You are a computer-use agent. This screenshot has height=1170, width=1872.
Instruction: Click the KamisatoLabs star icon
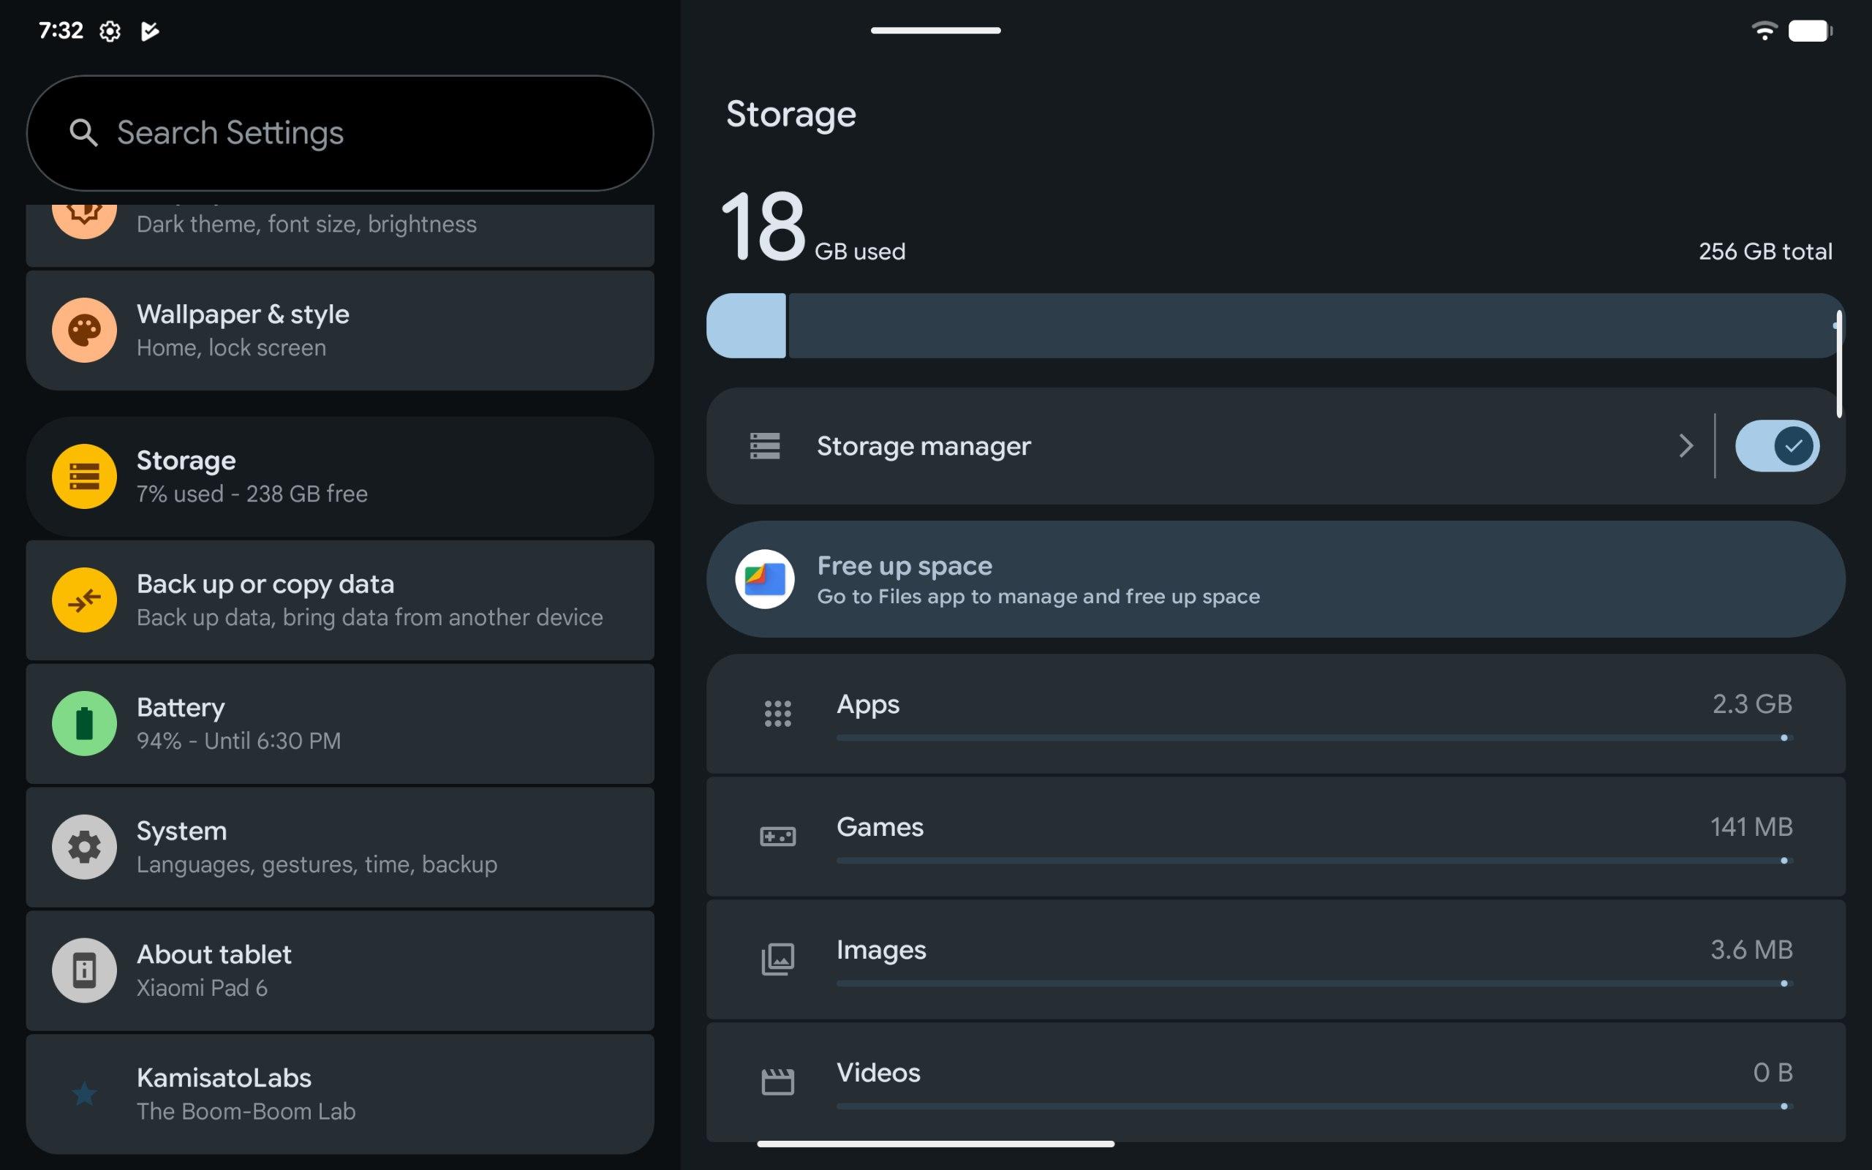[84, 1093]
